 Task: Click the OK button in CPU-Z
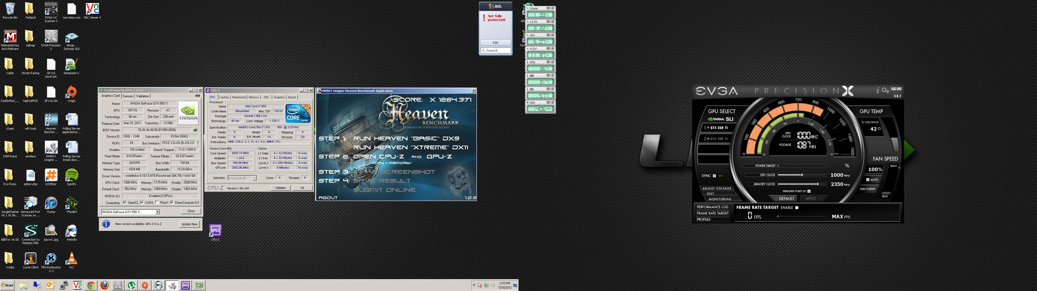(302, 188)
